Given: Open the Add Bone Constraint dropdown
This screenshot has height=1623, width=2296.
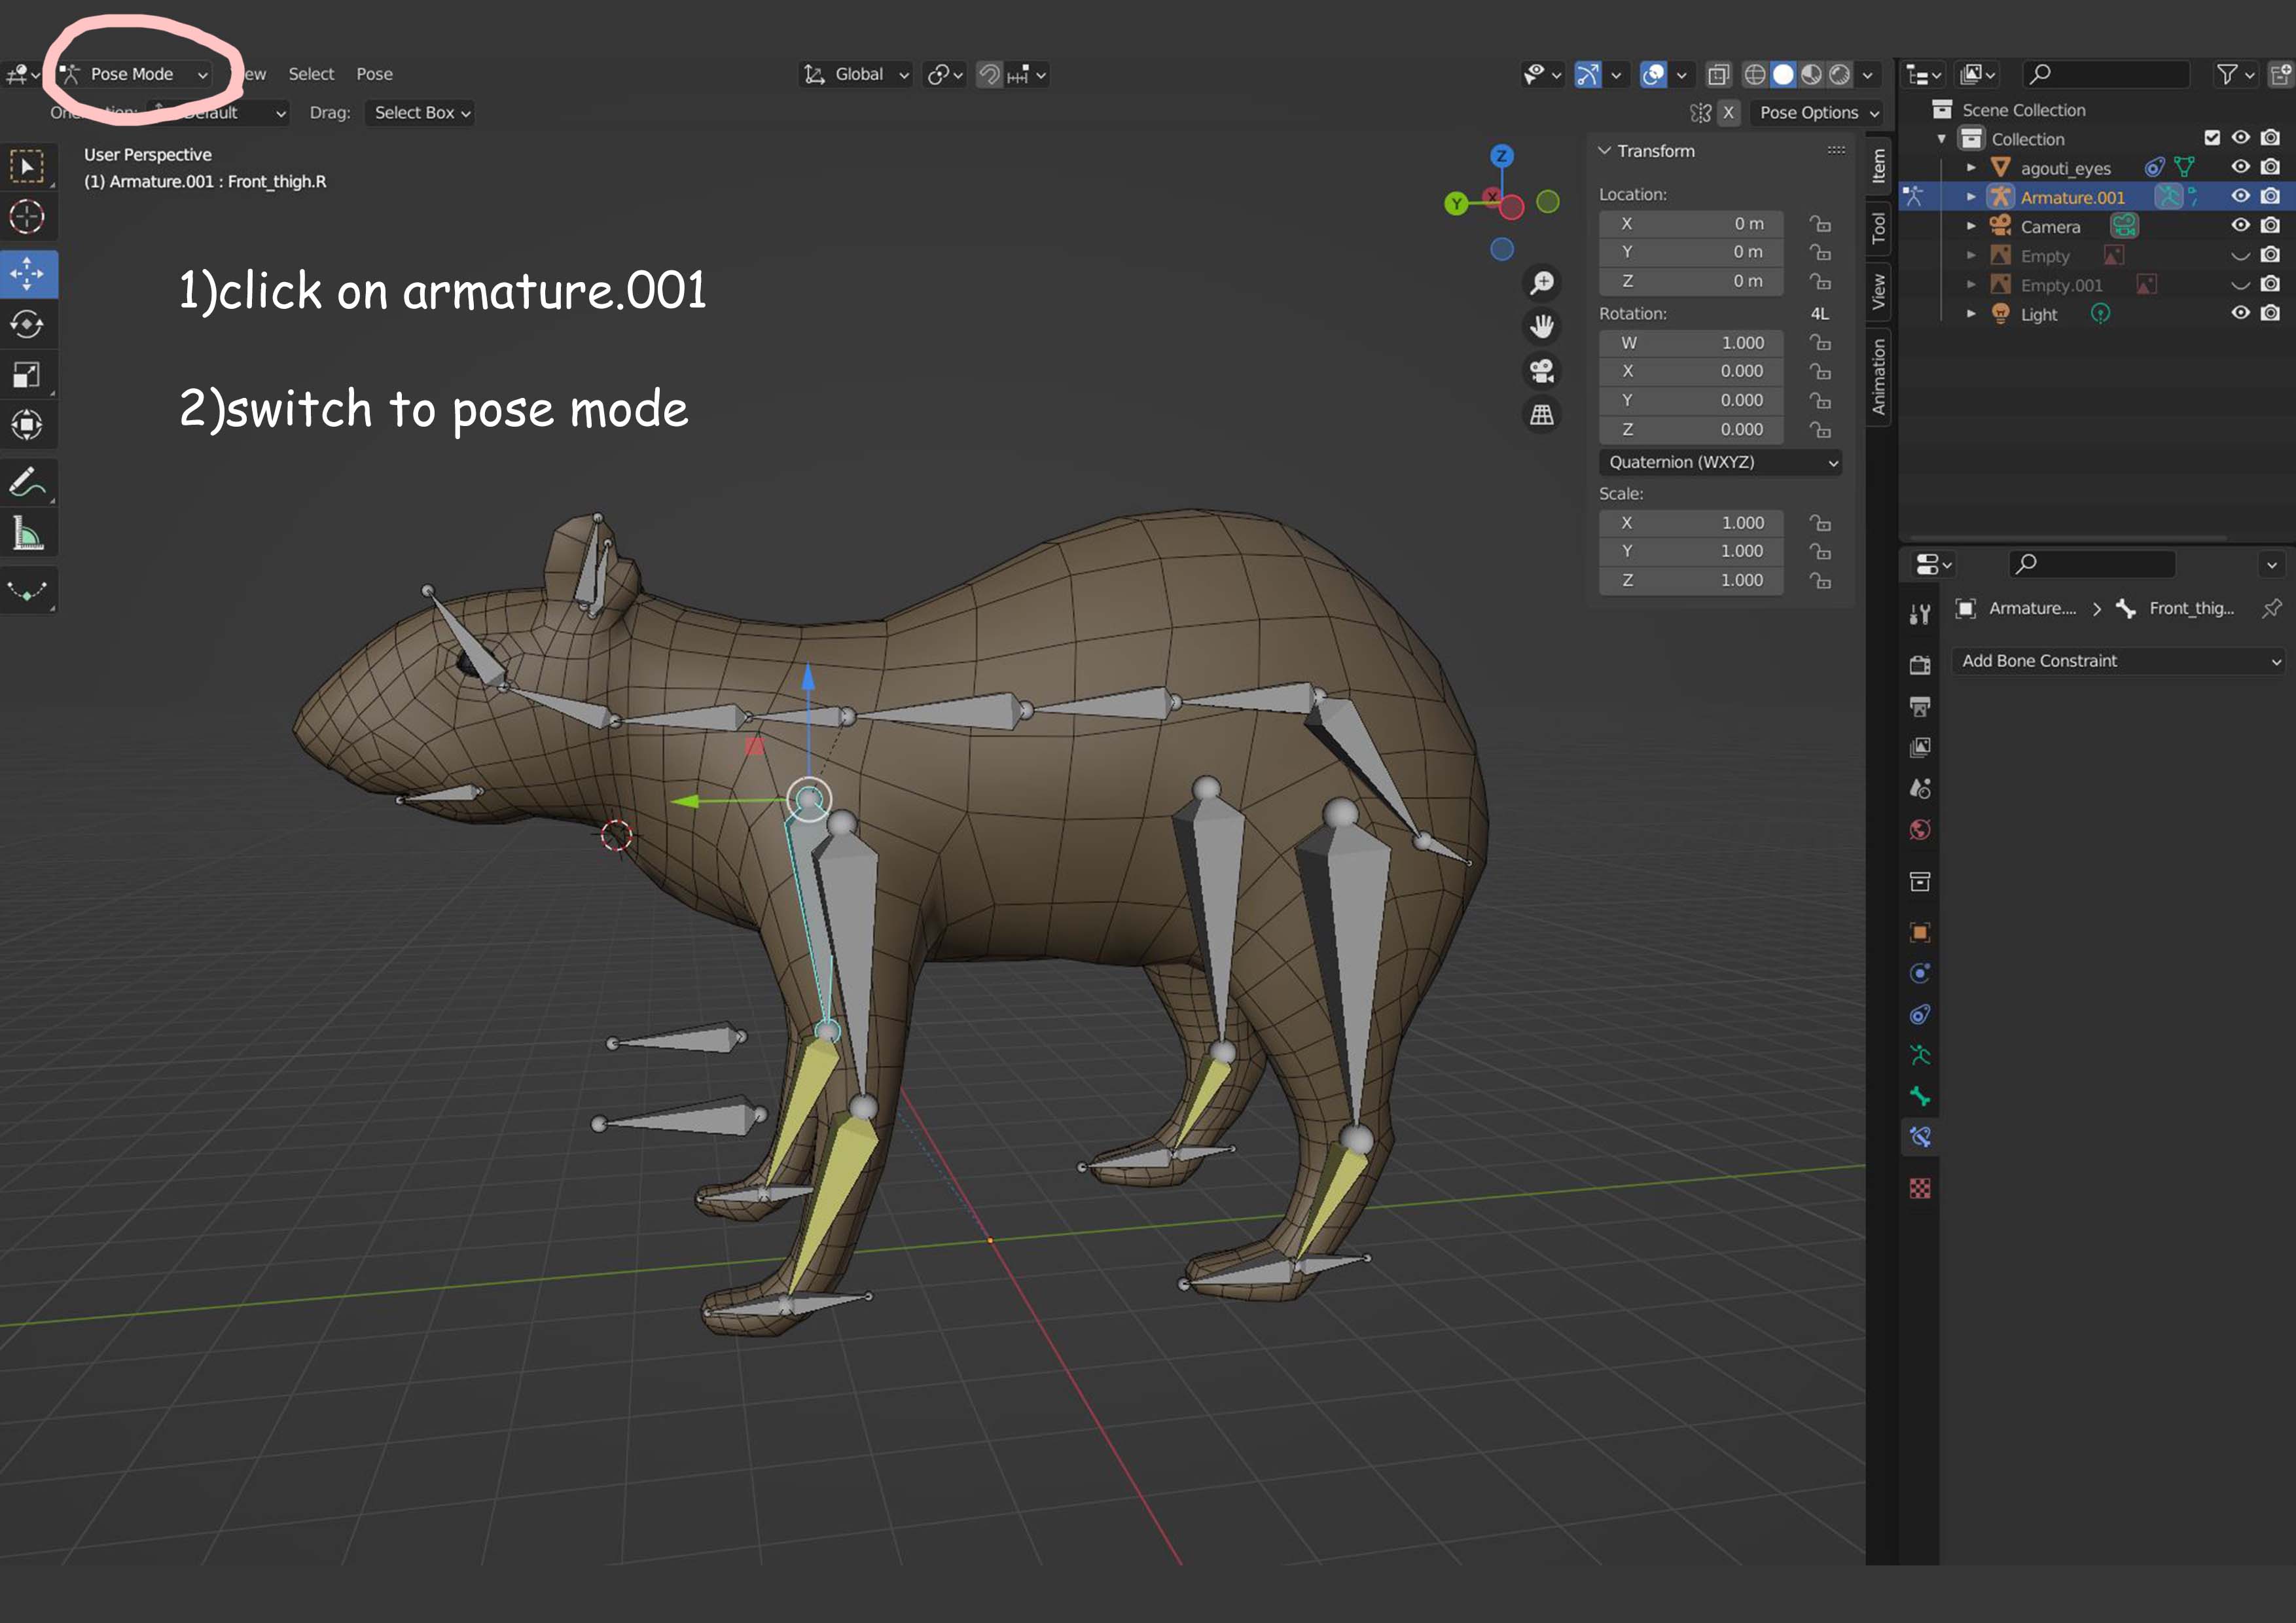Looking at the screenshot, I should point(2119,661).
